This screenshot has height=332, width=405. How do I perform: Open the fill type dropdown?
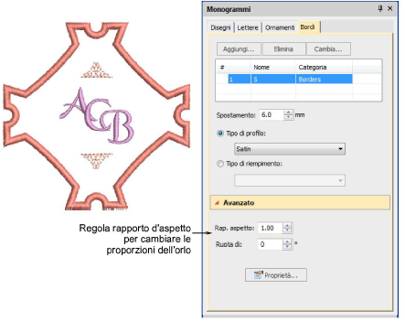point(290,180)
